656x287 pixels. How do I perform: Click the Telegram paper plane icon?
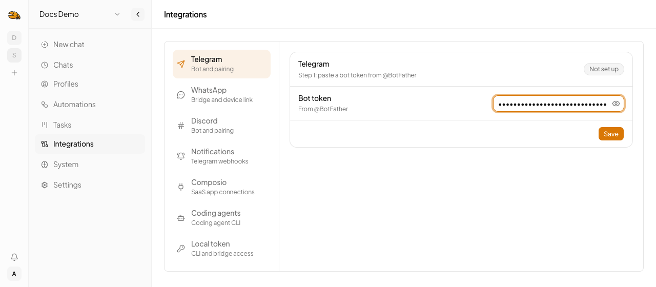181,64
